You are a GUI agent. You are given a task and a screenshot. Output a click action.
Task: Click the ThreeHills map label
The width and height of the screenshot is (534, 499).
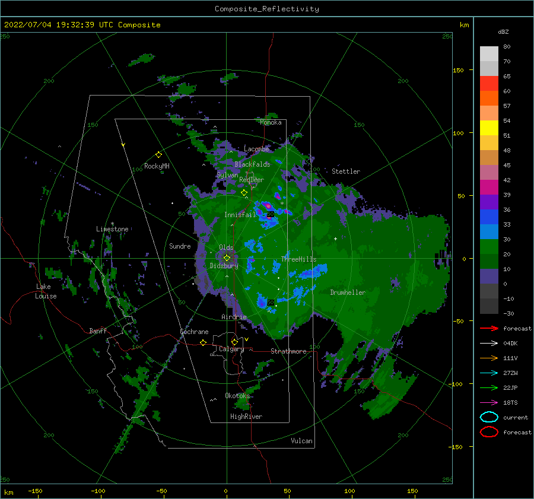pos(298,259)
